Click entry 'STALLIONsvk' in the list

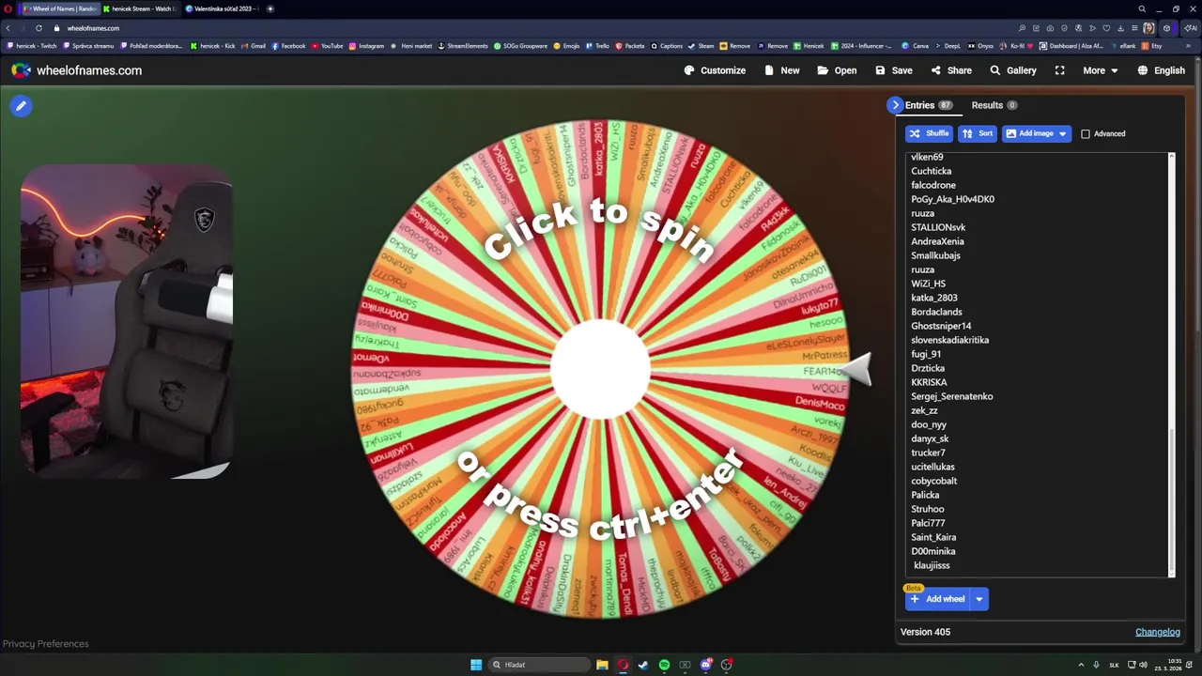tap(938, 227)
